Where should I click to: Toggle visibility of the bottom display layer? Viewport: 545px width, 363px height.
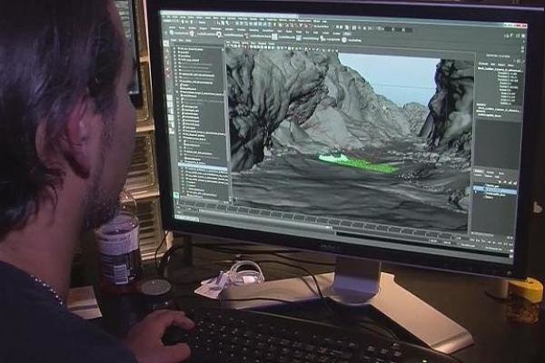(476, 197)
